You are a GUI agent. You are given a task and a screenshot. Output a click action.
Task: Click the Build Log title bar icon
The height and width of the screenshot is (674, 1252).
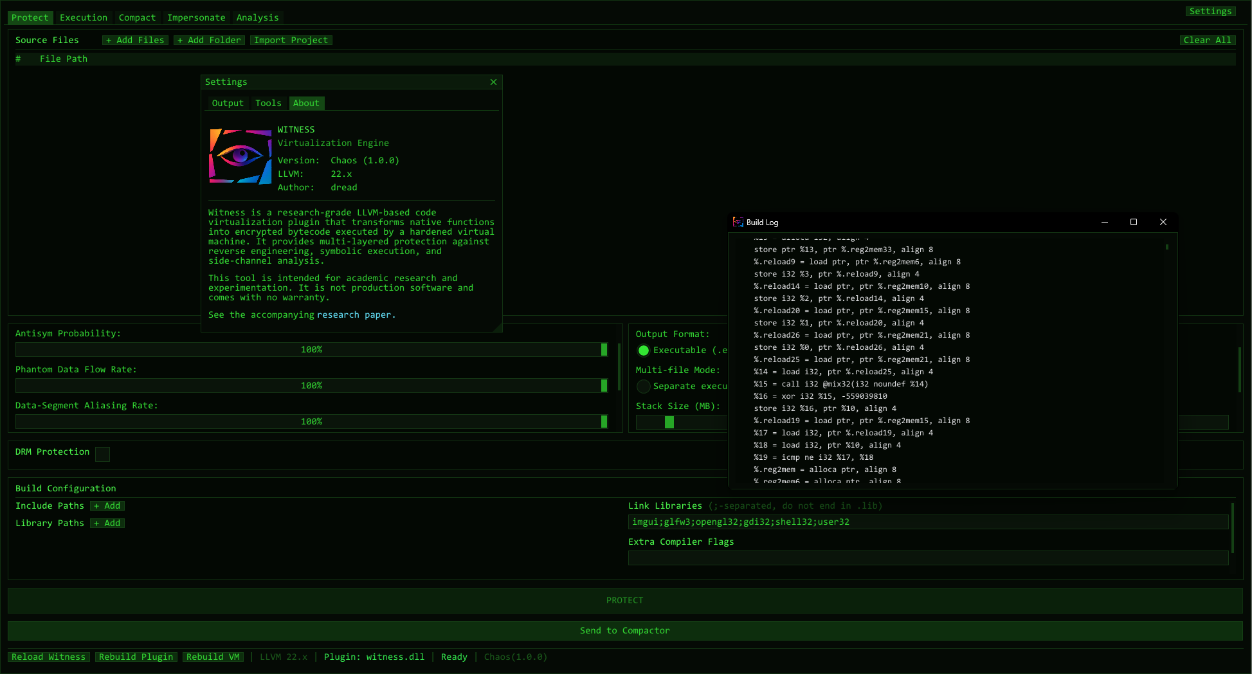[738, 222]
